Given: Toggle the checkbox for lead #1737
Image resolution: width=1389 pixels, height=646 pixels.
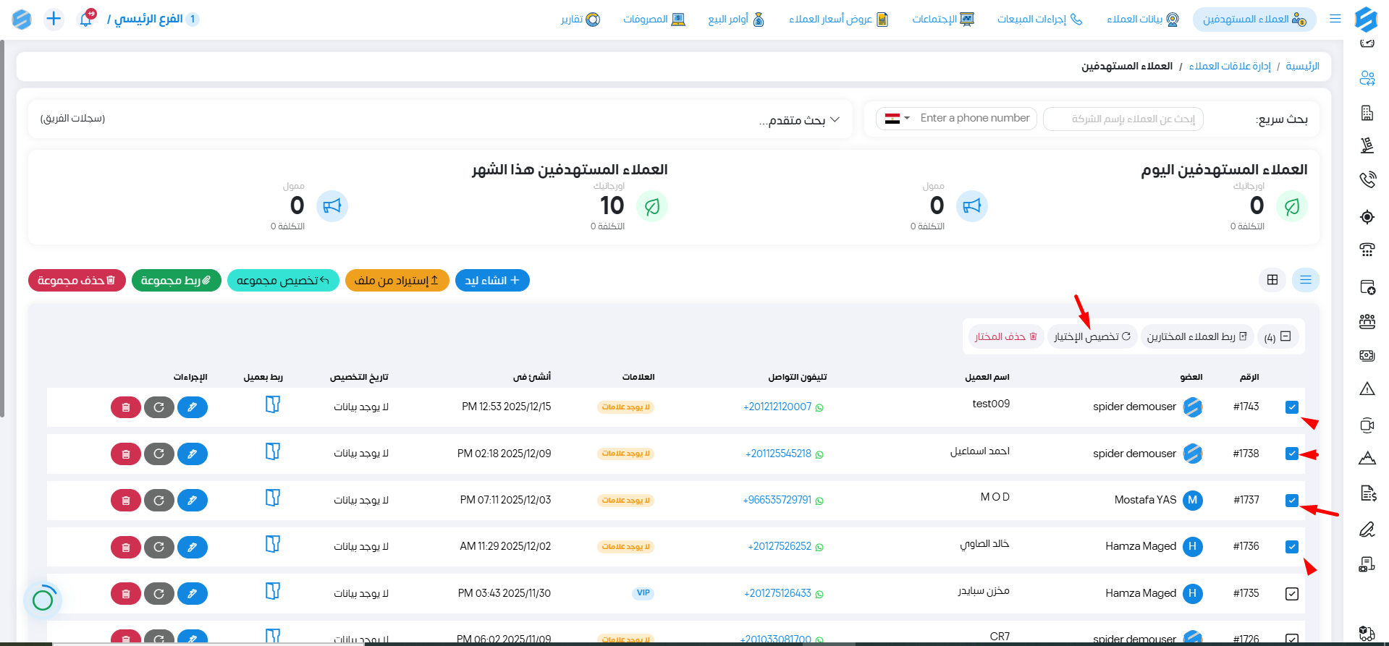Looking at the screenshot, I should (x=1291, y=501).
